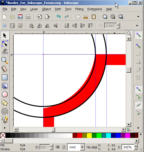
Task: Select the Node edit tool
Action: click(5, 44)
